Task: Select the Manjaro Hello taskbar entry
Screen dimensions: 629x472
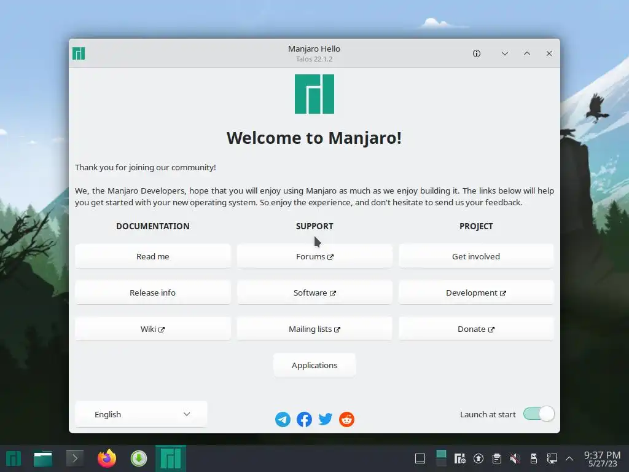Action: point(171,458)
